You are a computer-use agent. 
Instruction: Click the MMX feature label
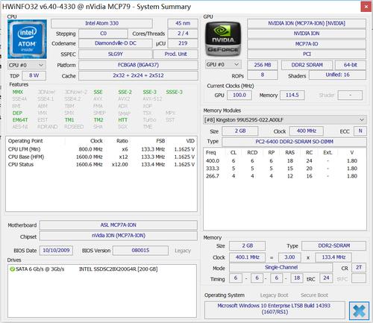(x=18, y=92)
